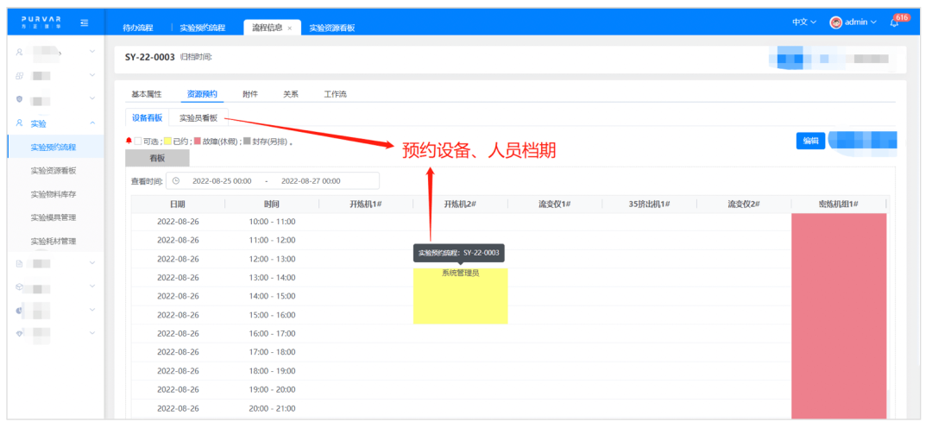Click the shield icon in the sidebar
Screen dimensions: 932x428
coord(20,100)
